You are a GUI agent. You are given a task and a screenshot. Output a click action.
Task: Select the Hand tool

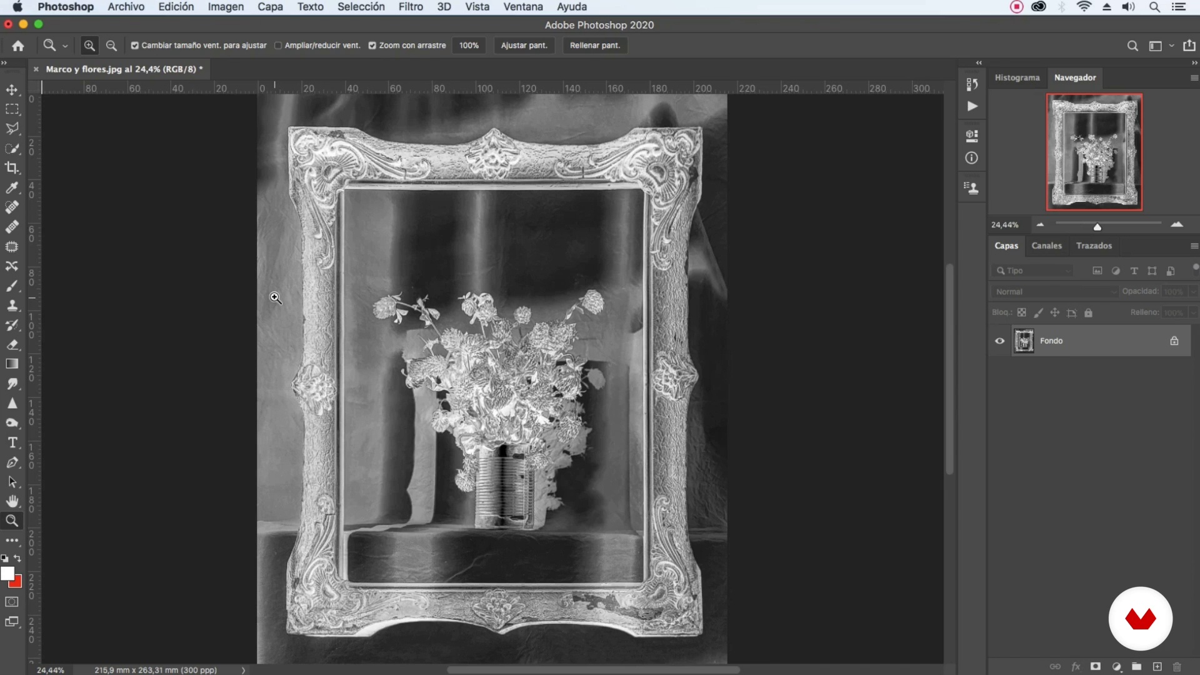pyautogui.click(x=12, y=501)
